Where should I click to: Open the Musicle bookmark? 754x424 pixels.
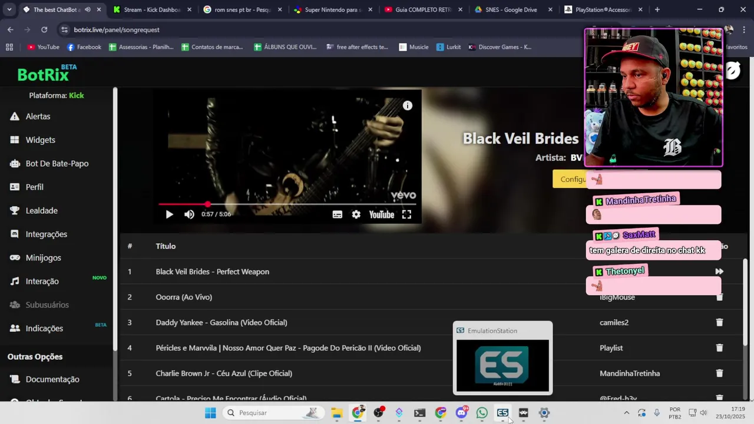coord(414,47)
